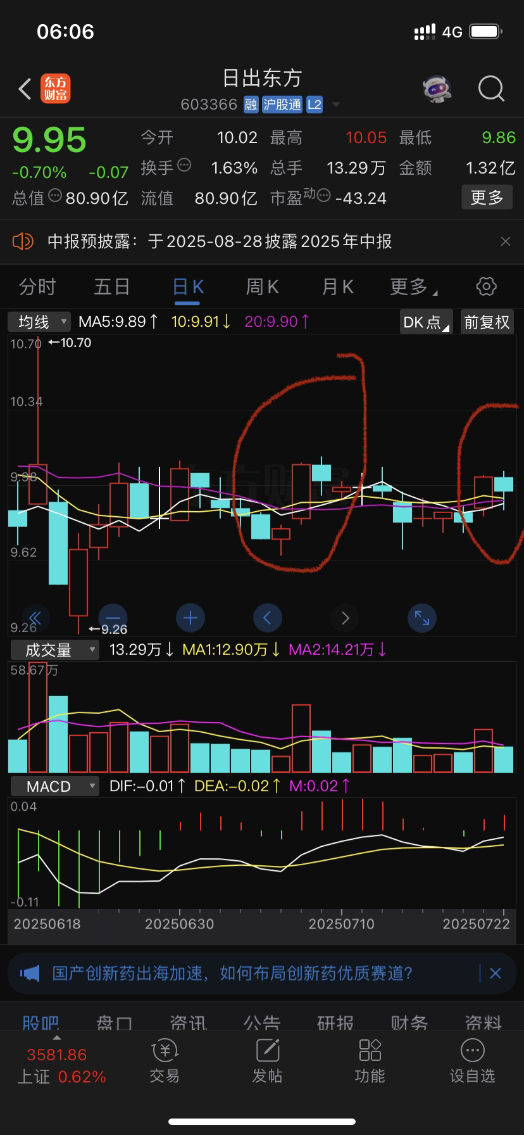524x1135 pixels.
Task: Open the DK点 selector
Action: (x=427, y=322)
